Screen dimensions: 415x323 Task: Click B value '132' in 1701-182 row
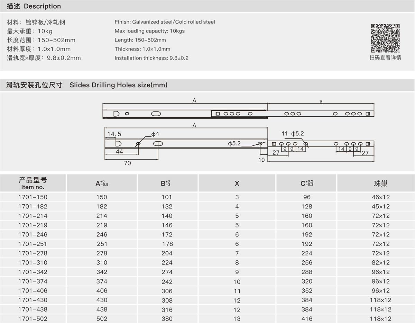(167, 206)
